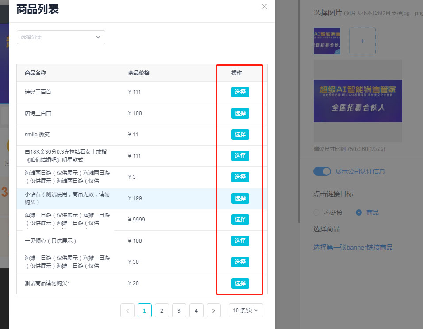
Task: Choose the smile 微笑 product
Action: [x=240, y=135]
